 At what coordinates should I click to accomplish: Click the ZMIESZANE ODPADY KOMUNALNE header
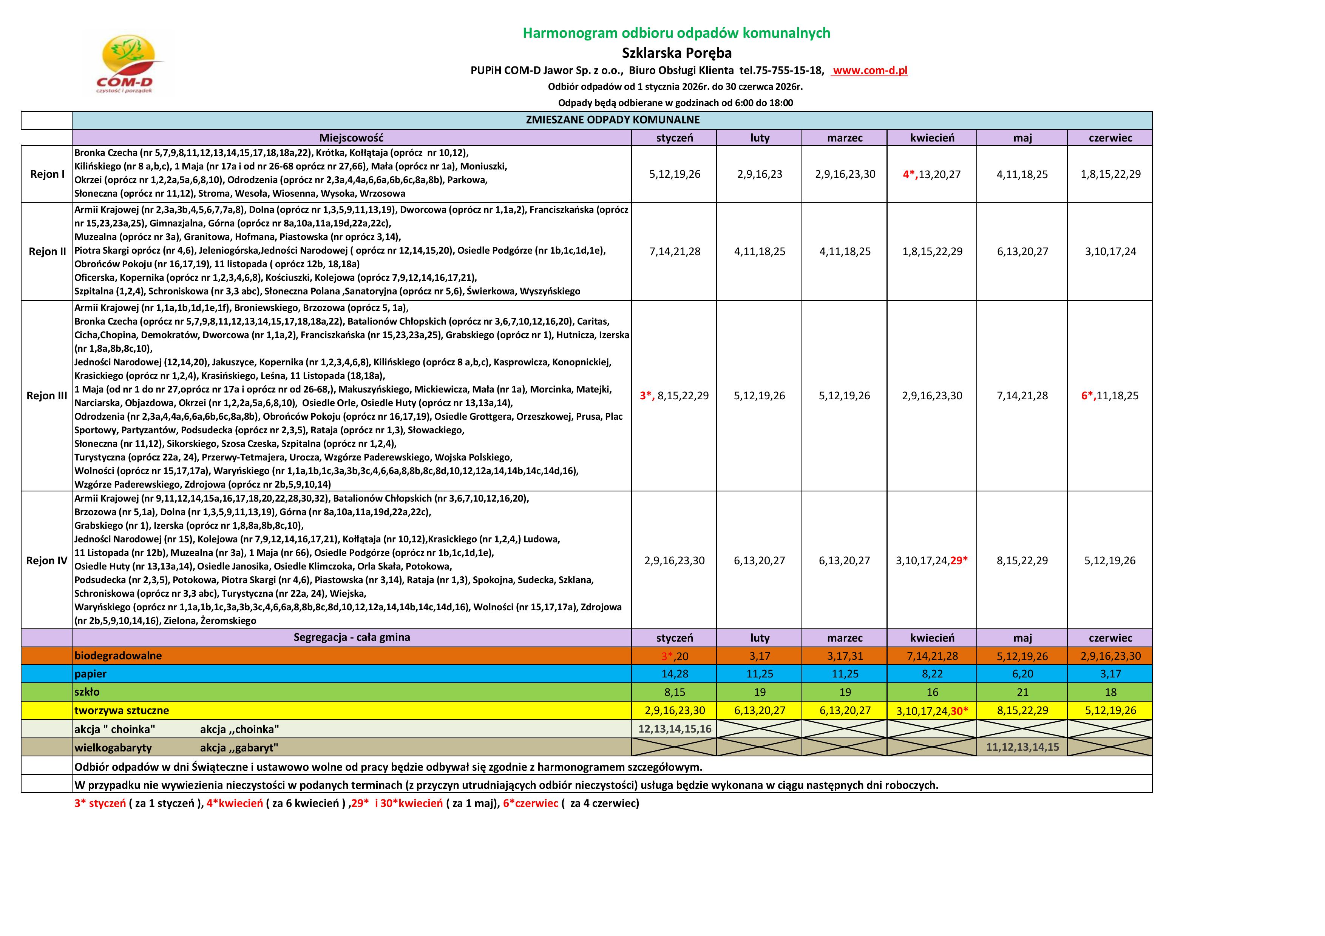click(612, 120)
